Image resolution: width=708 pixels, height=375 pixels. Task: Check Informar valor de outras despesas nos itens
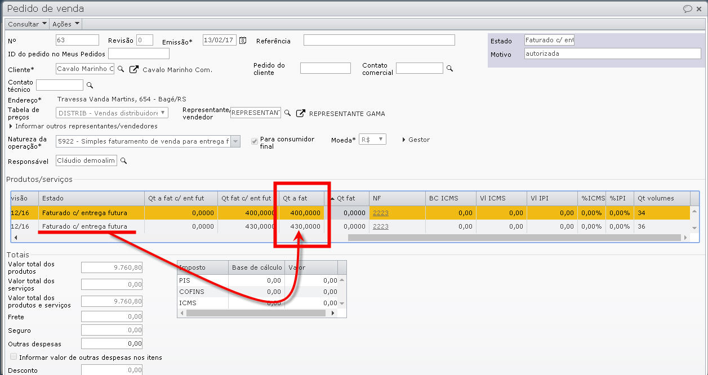pos(14,356)
